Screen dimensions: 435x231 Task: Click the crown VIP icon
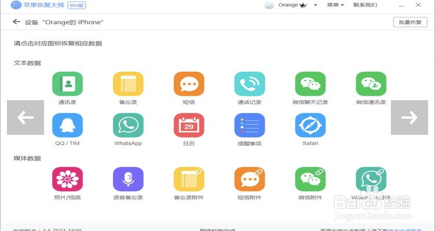pyautogui.click(x=303, y=5)
